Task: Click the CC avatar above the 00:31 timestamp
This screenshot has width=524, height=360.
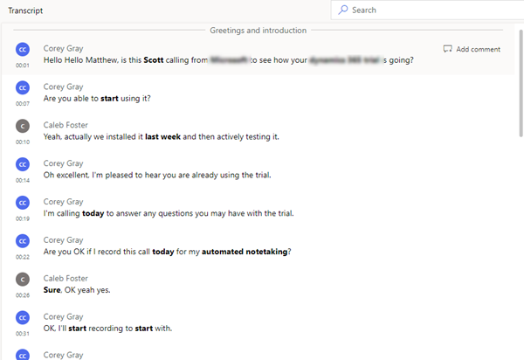Action: point(23,318)
